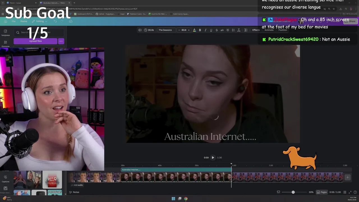Screen dimensions: 359x202
Task: Open Image Upscaler sidebar app
Action: coord(5,190)
